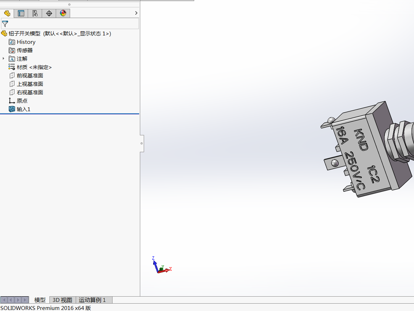Click the split handle atop feature tree
Image resolution: width=414 pixels, height=311 pixels.
point(69,5)
